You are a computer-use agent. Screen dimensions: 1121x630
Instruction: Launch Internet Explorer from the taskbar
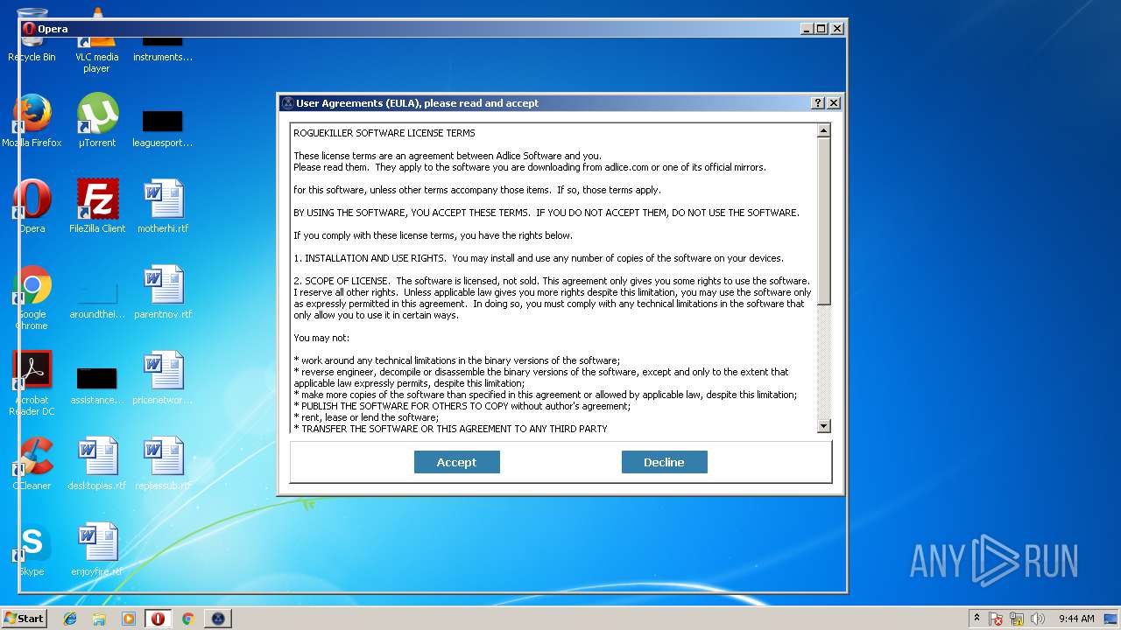point(70,619)
